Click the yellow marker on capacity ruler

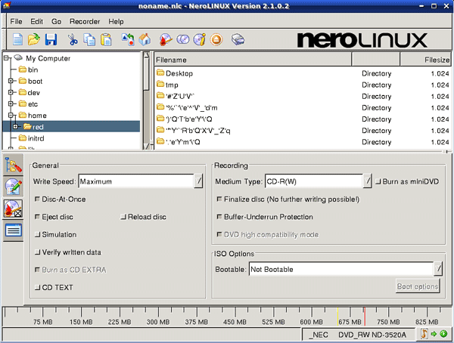tap(337, 317)
